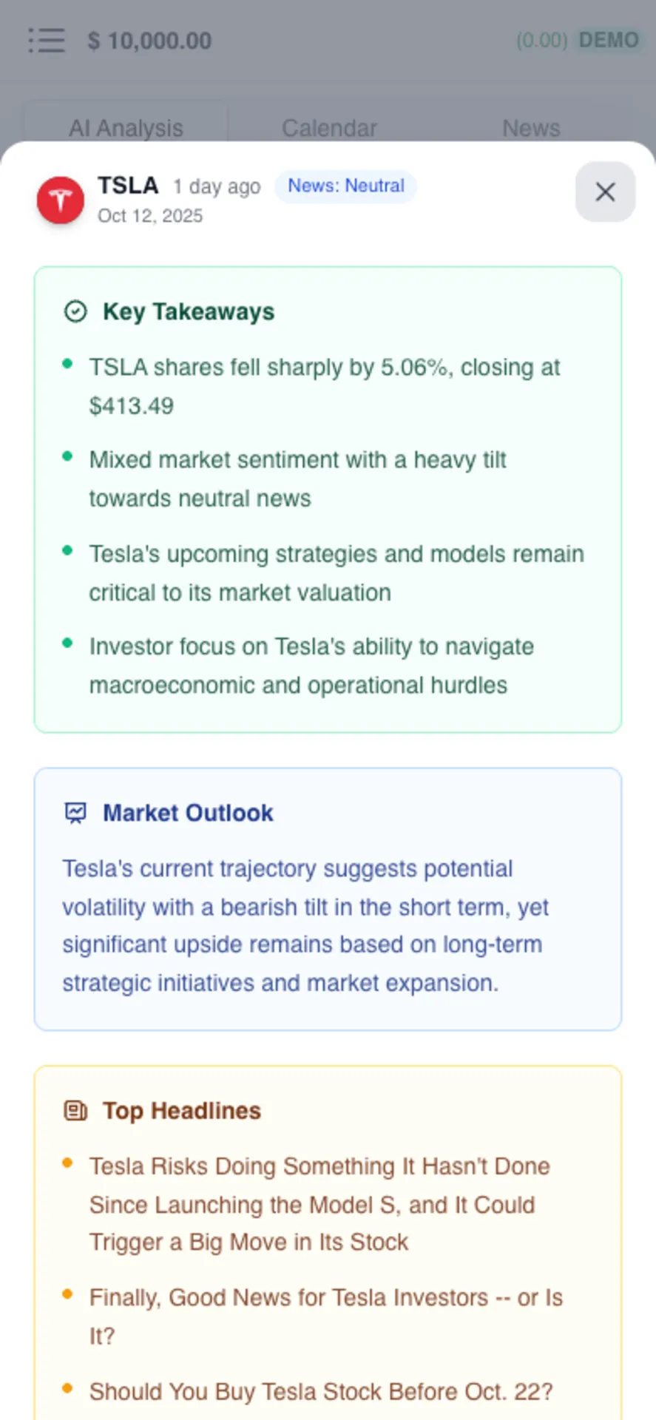The height and width of the screenshot is (1420, 656).
Task: Click the (0.00) profit loss value
Action: [541, 40]
